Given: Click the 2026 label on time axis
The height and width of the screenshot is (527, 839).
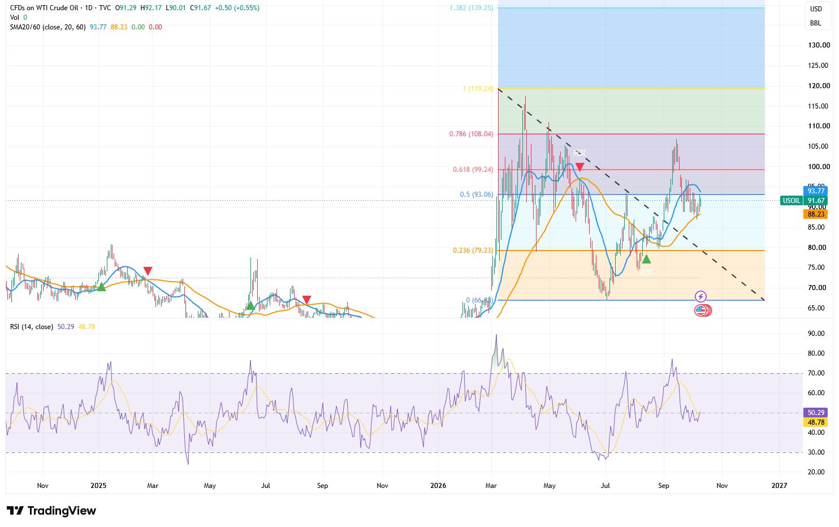Looking at the screenshot, I should [x=438, y=486].
